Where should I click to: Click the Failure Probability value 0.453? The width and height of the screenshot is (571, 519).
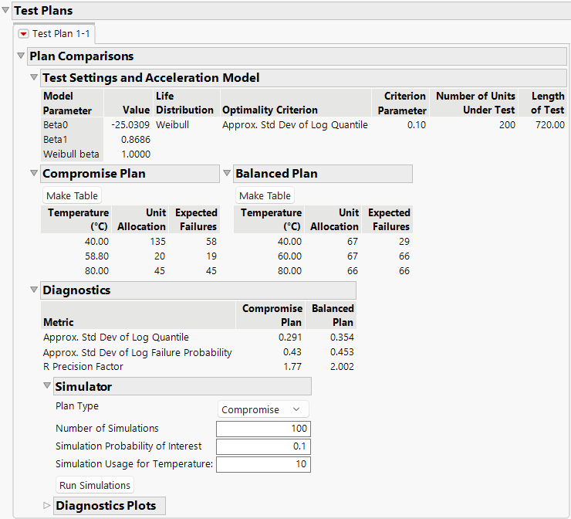342,351
